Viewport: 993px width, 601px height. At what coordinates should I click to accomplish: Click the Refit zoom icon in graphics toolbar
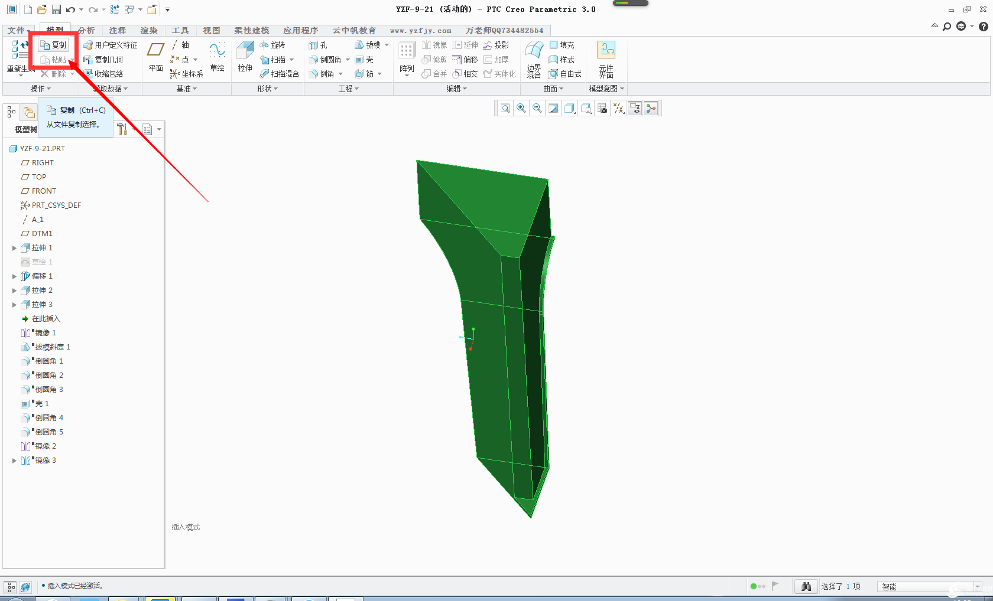pyautogui.click(x=505, y=108)
